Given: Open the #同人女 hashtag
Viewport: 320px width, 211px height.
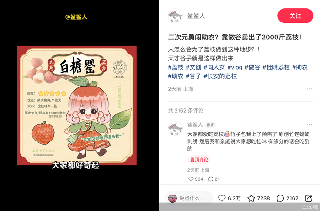Looking at the screenshot, I should (x=214, y=67).
